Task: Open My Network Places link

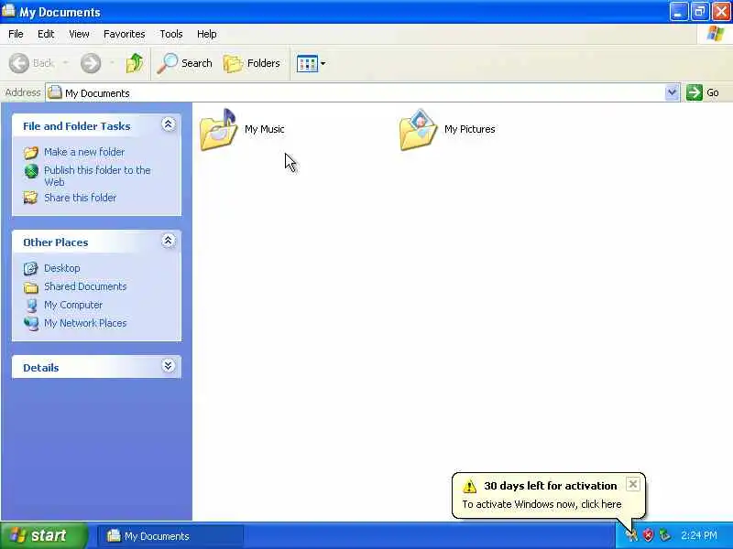Action: coord(85,323)
